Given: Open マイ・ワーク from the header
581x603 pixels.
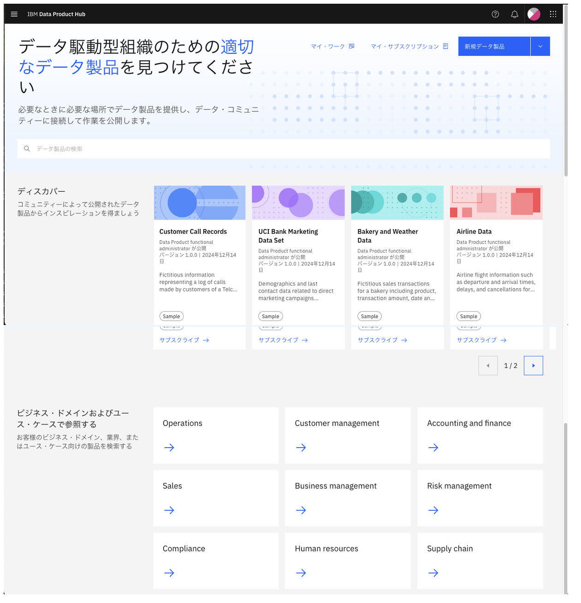Looking at the screenshot, I should (328, 46).
